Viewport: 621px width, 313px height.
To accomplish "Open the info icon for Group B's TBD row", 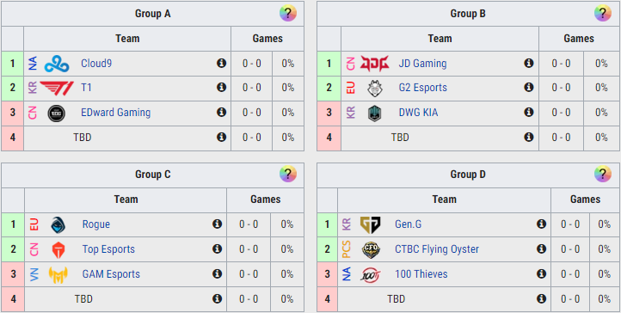I will click(x=529, y=138).
